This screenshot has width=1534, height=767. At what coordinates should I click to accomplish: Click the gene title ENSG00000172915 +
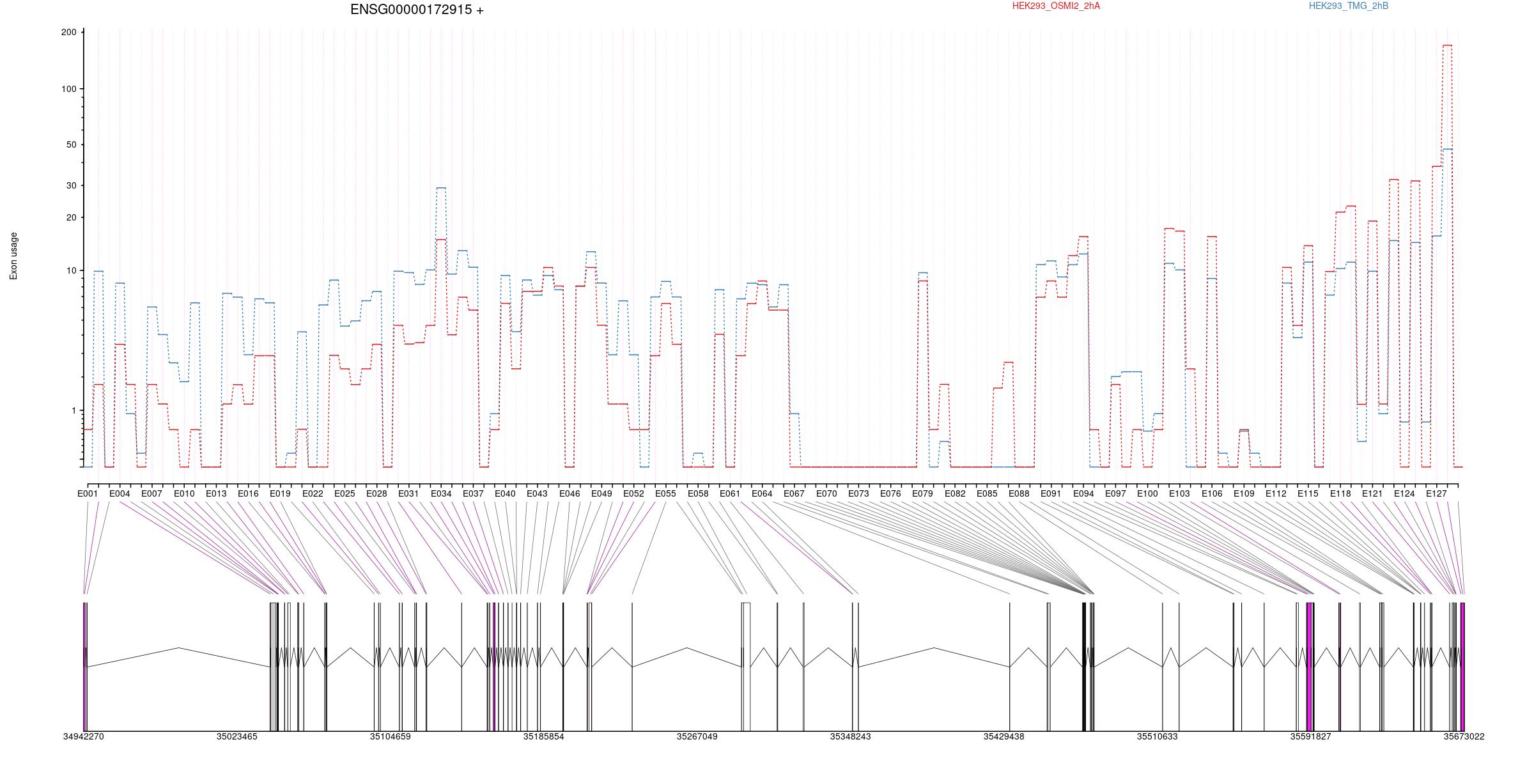pyautogui.click(x=417, y=10)
